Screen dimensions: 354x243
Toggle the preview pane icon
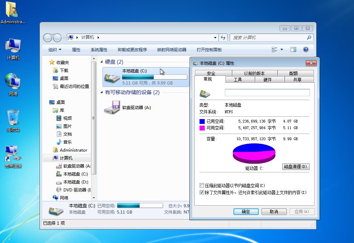(x=293, y=49)
